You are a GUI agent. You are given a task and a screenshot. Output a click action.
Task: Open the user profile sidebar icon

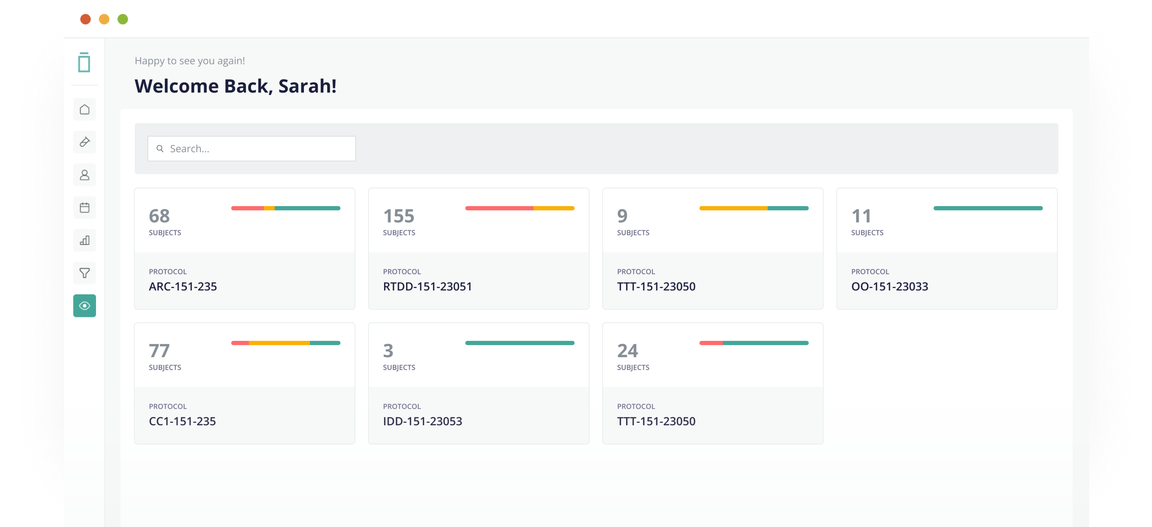(x=85, y=175)
